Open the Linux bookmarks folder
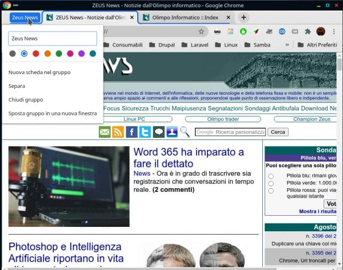This screenshot has height=270, width=343. 226,45
